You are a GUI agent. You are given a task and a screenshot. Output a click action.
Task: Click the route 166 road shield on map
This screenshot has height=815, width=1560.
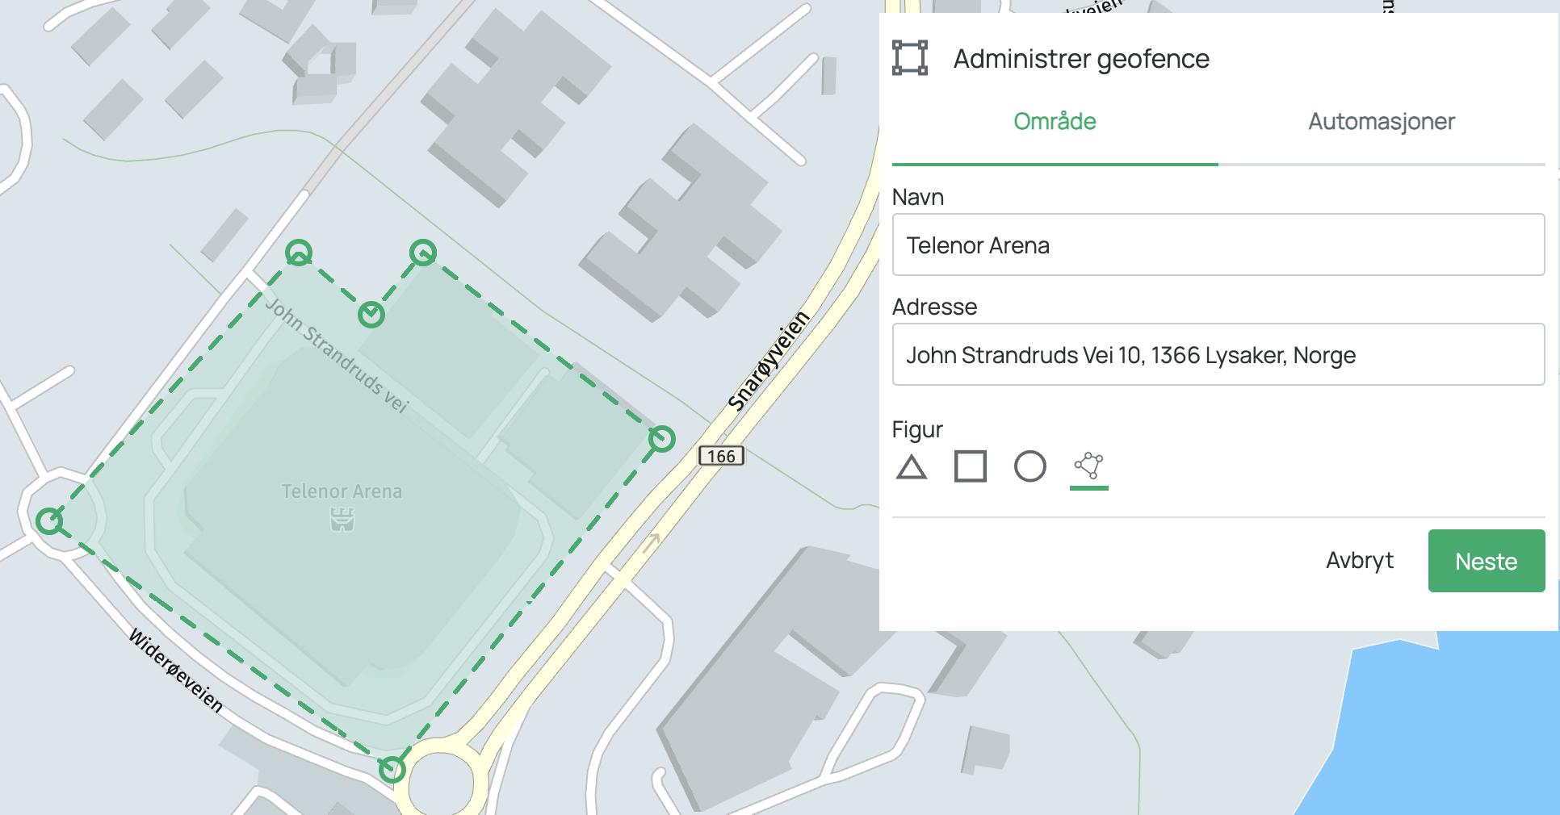(721, 456)
